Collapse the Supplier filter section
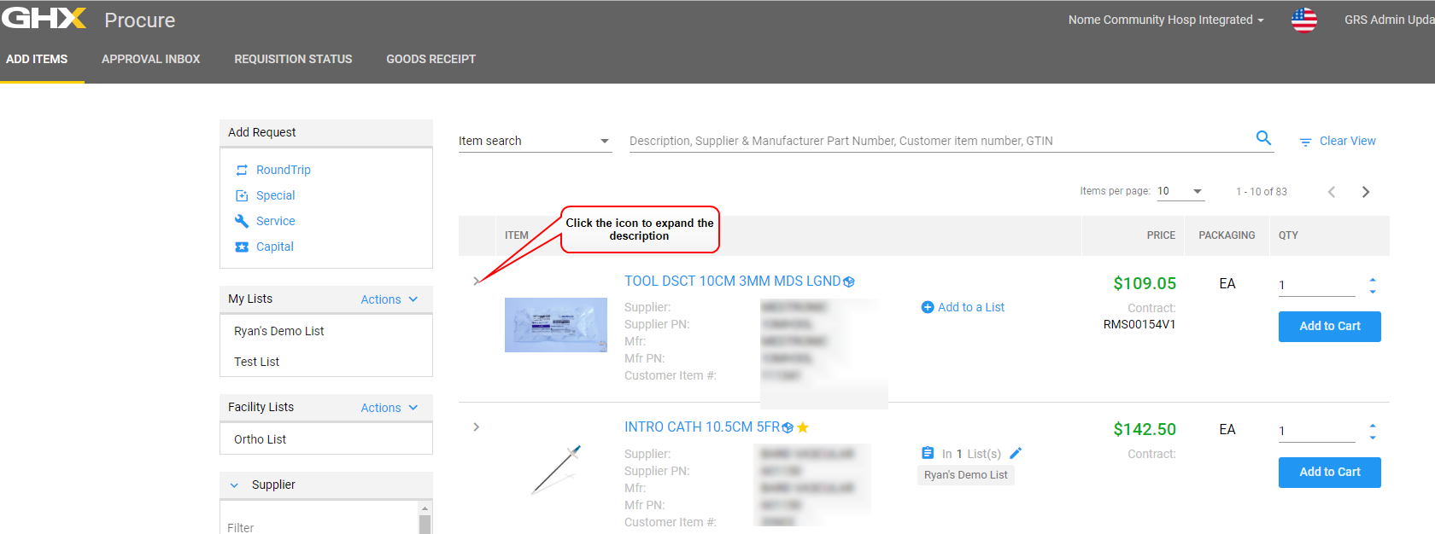 [x=234, y=485]
